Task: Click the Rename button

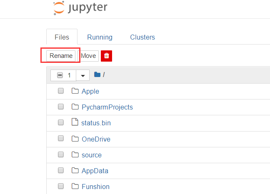Action: (x=61, y=56)
